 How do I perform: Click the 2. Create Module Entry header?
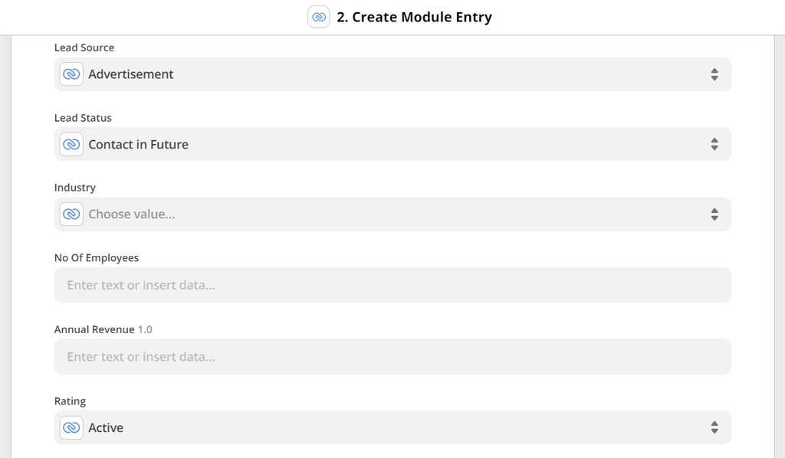(414, 16)
